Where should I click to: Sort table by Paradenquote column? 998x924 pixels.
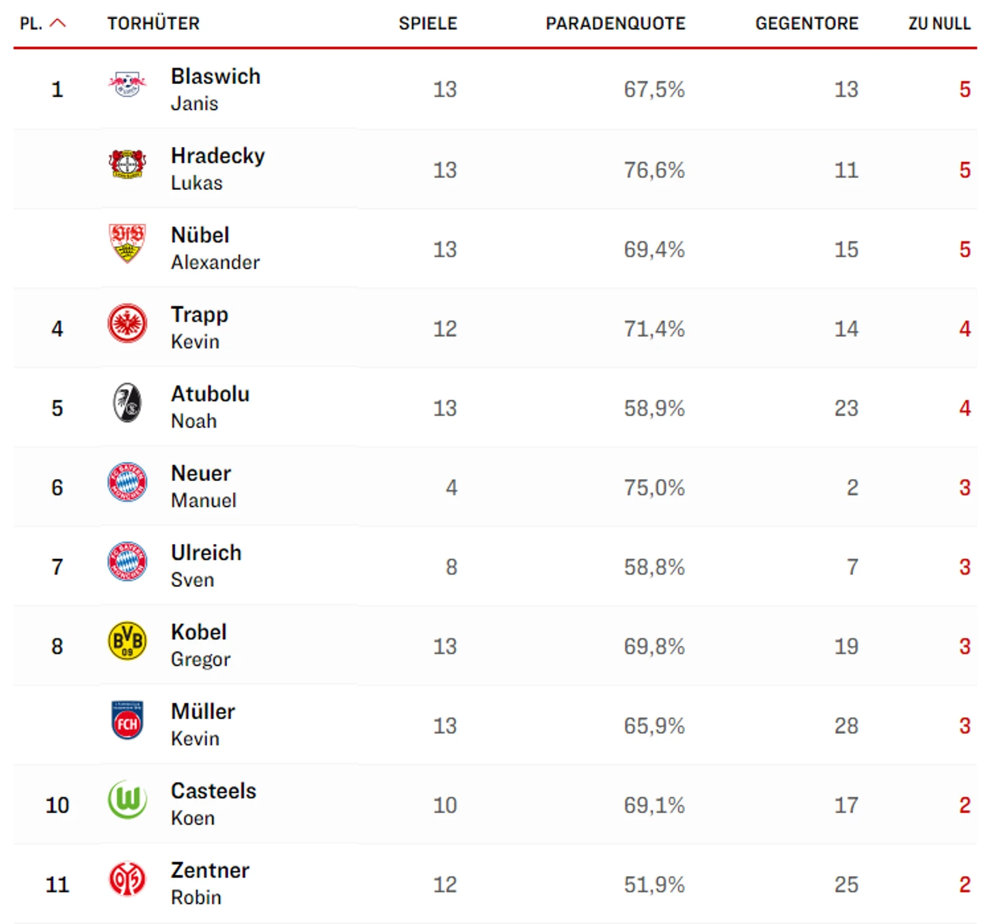click(x=615, y=24)
